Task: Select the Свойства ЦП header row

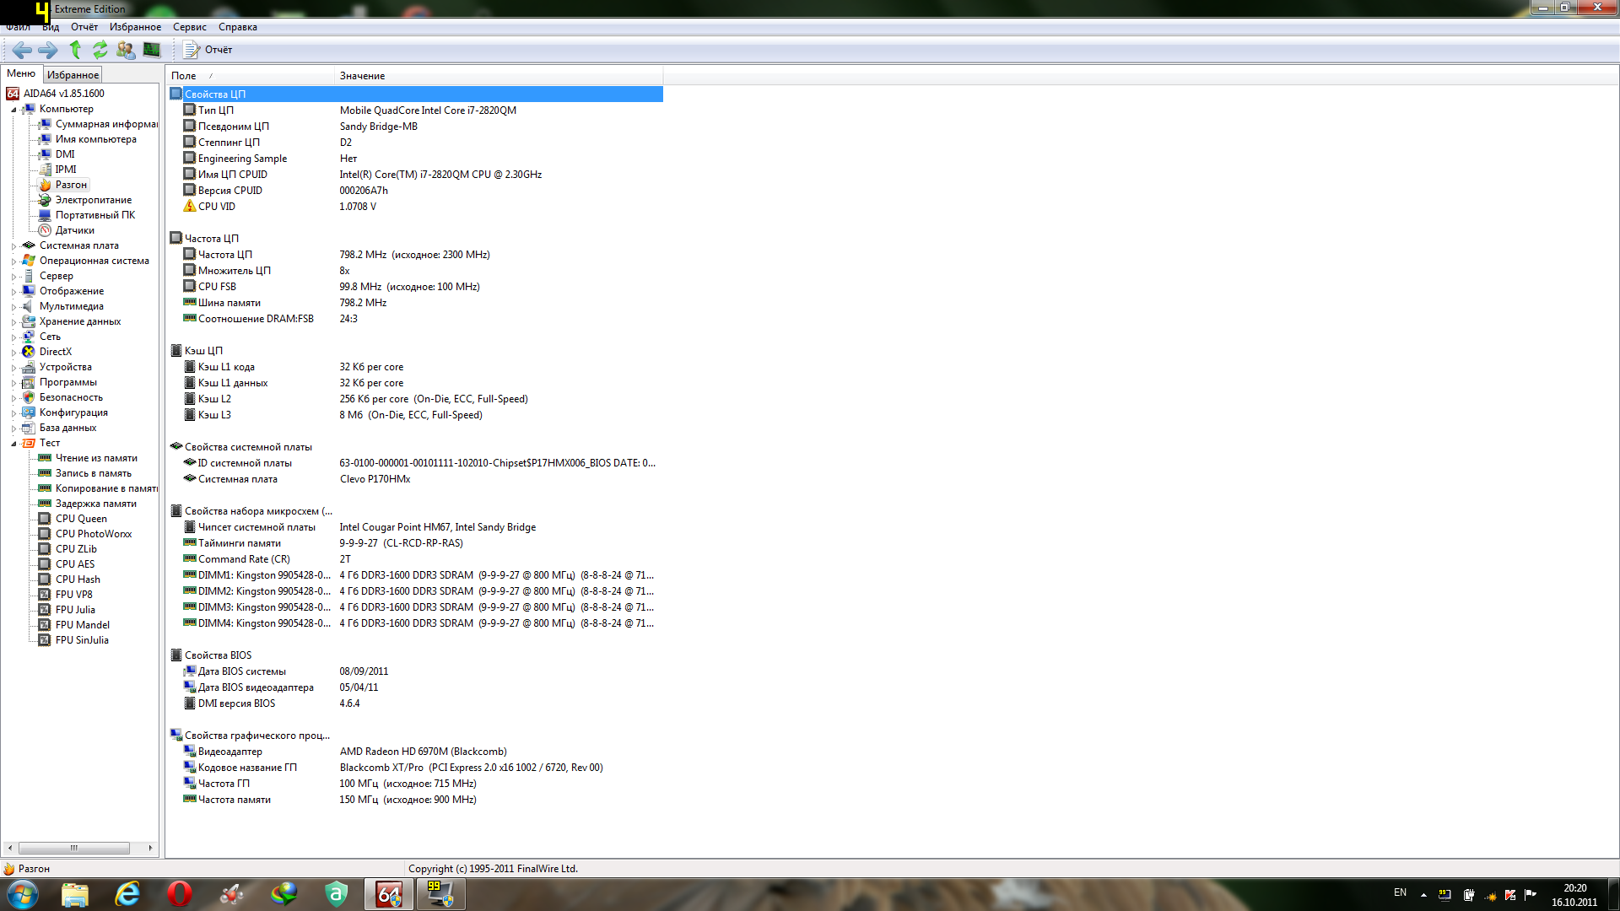Action: point(415,94)
